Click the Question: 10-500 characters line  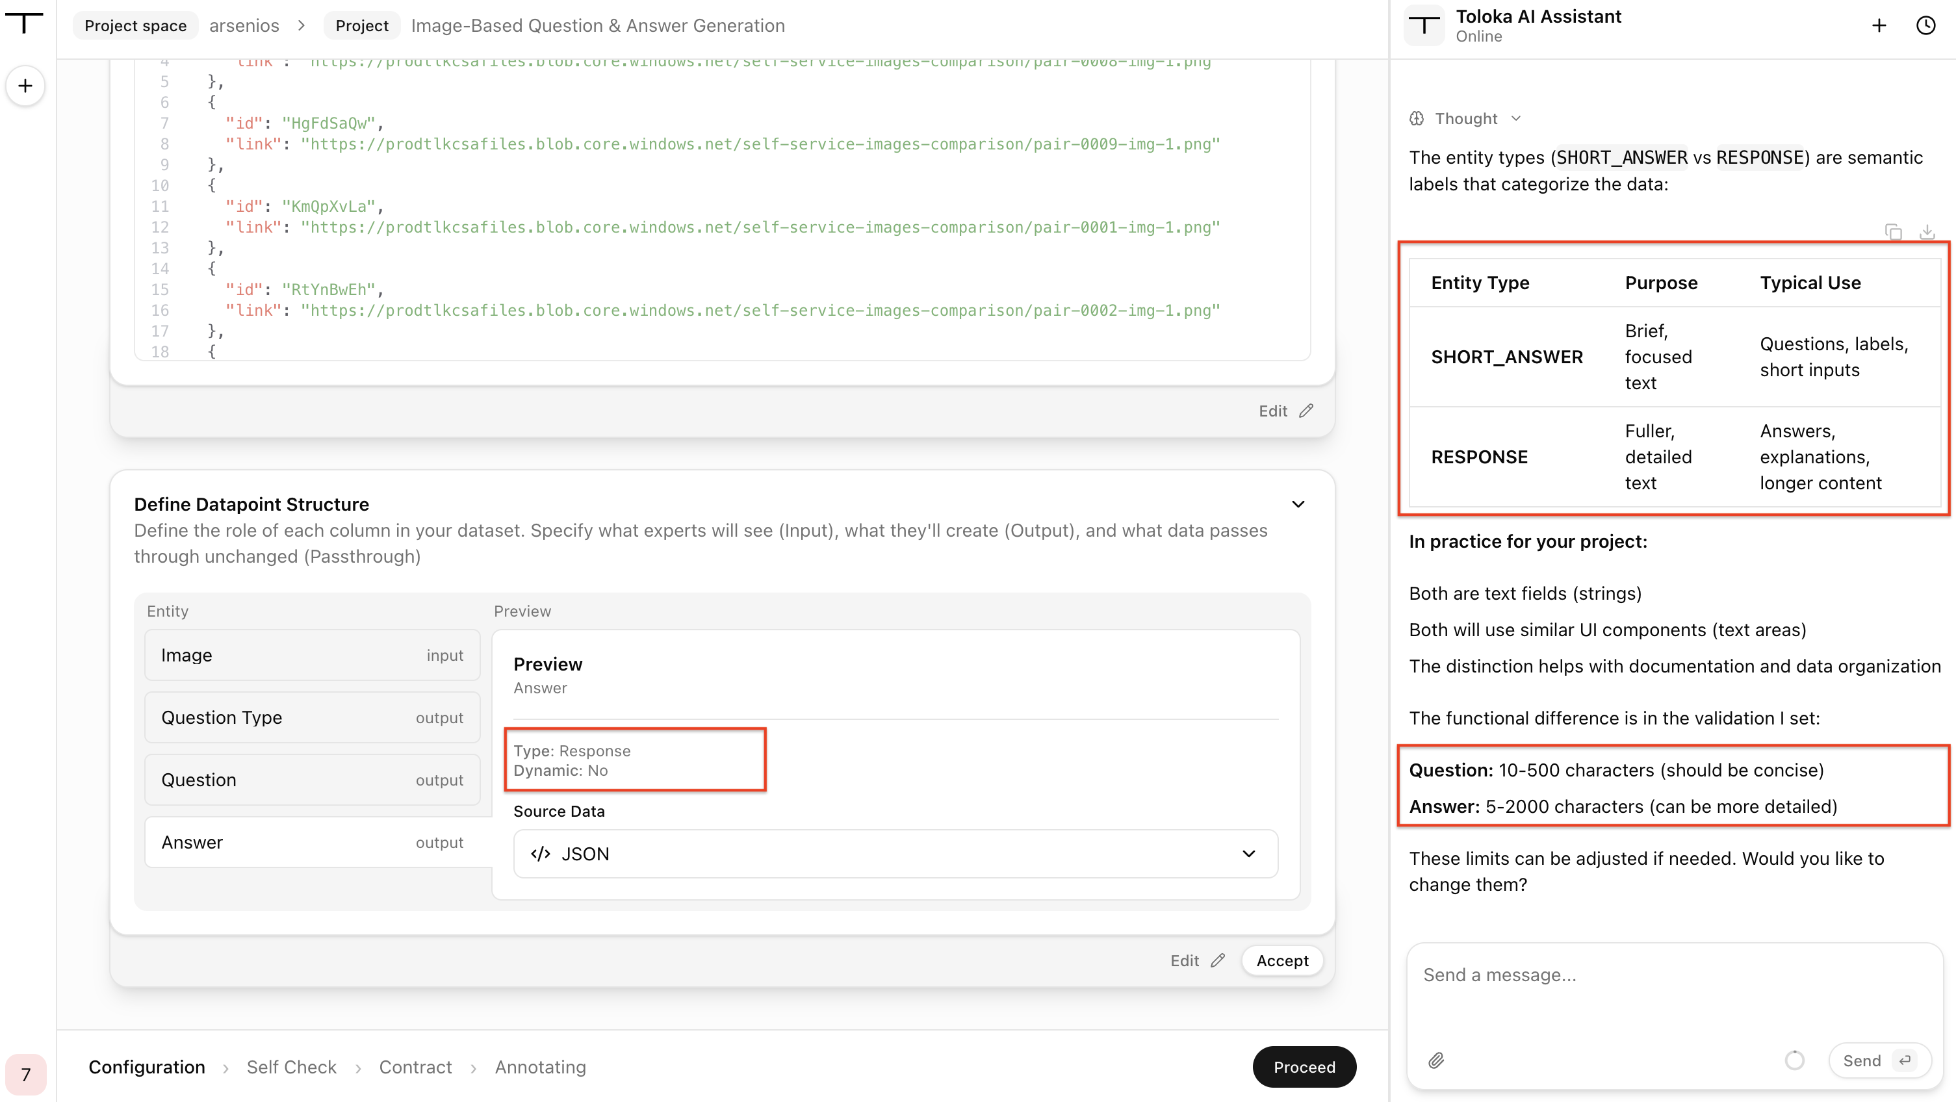[1616, 770]
